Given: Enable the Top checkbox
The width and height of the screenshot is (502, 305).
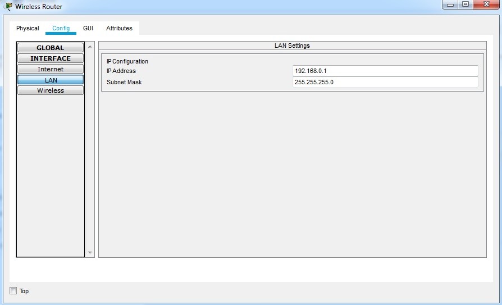Looking at the screenshot, I should (x=13, y=290).
